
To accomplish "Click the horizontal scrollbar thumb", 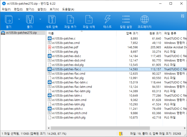I will click(100, 128).
